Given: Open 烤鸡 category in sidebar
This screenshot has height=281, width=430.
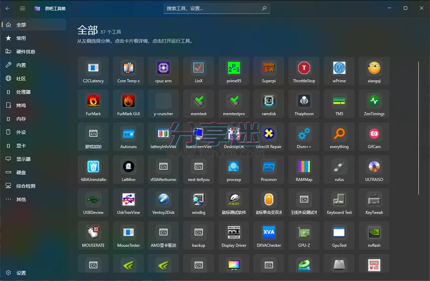Looking at the screenshot, I should pos(34,105).
